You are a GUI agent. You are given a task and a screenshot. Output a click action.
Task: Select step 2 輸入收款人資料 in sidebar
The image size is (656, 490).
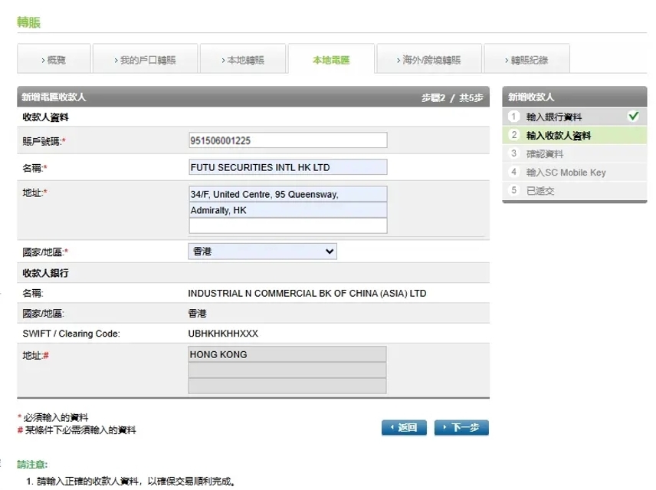click(x=575, y=135)
